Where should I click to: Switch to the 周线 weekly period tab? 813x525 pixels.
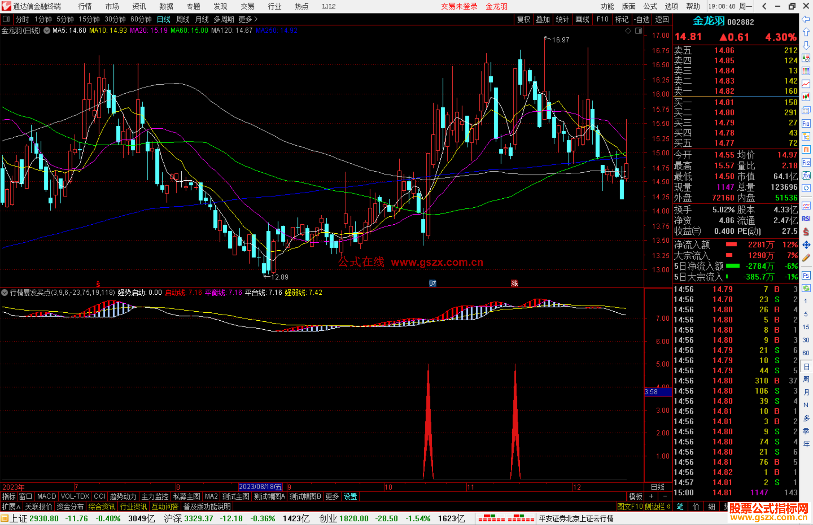(x=183, y=19)
